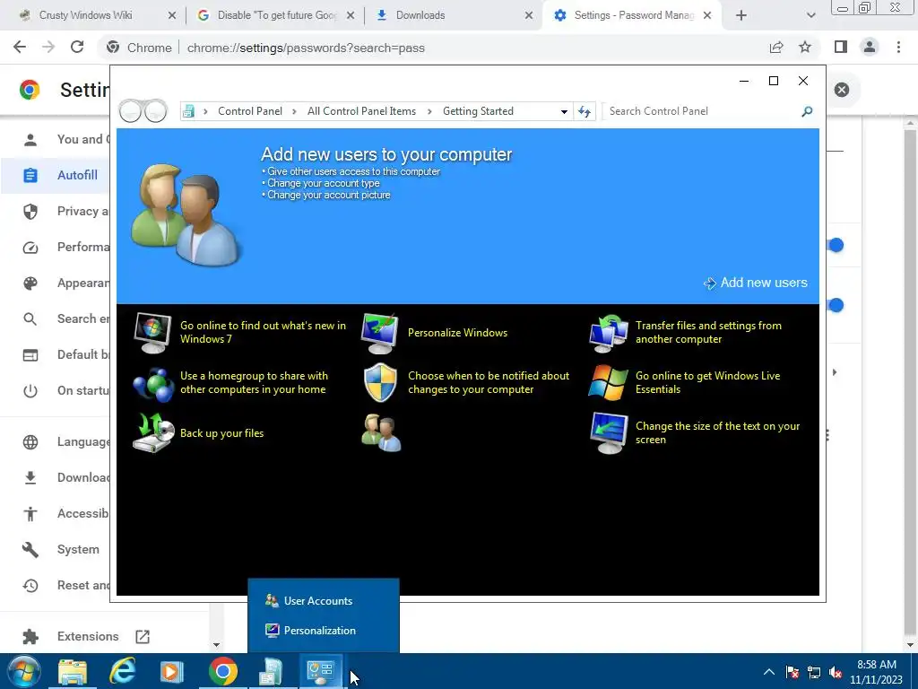Click Chrome back arrow button
Viewport: 918px width, 689px height.
[x=20, y=48]
